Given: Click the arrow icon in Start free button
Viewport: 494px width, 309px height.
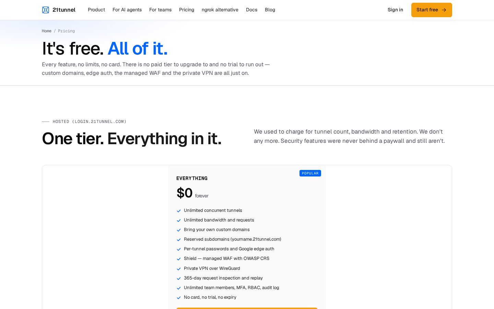Looking at the screenshot, I should (444, 10).
